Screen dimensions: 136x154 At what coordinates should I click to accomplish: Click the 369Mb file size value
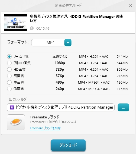(x=122, y=69)
